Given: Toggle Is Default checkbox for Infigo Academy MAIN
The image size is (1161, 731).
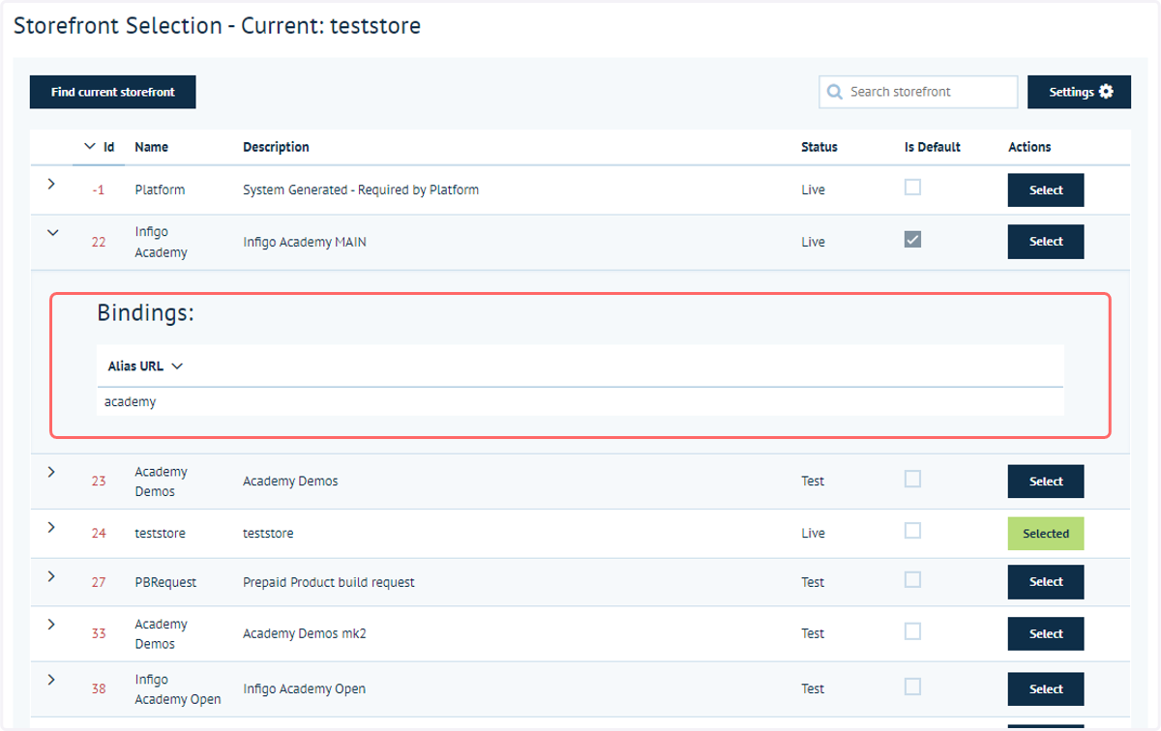Looking at the screenshot, I should [x=912, y=239].
